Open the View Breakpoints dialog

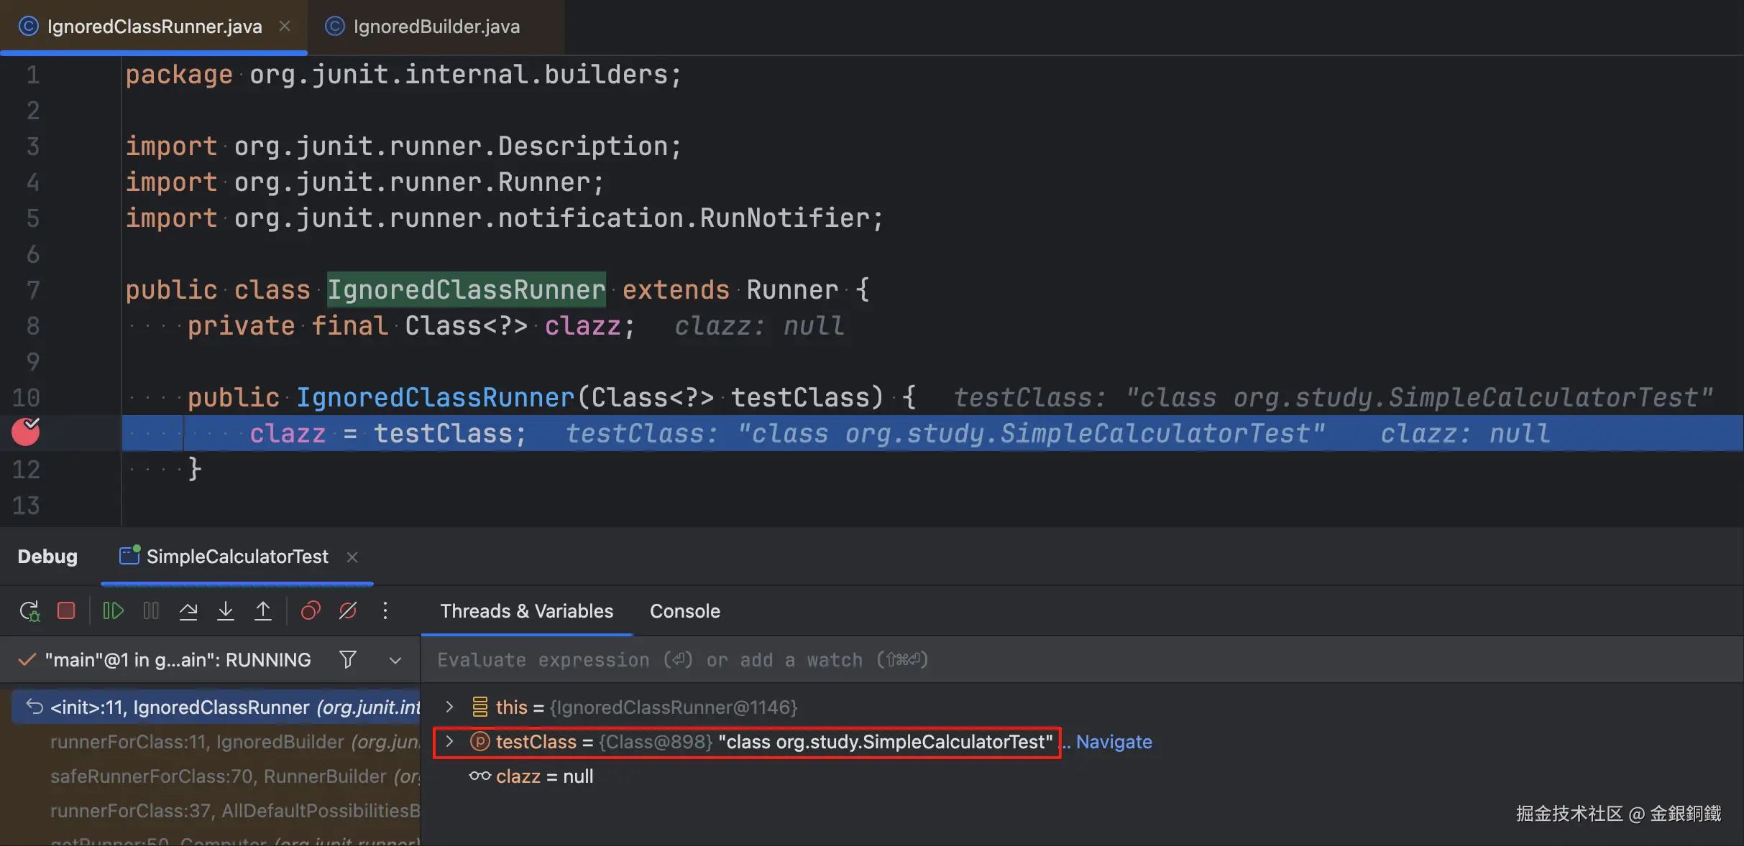click(311, 611)
